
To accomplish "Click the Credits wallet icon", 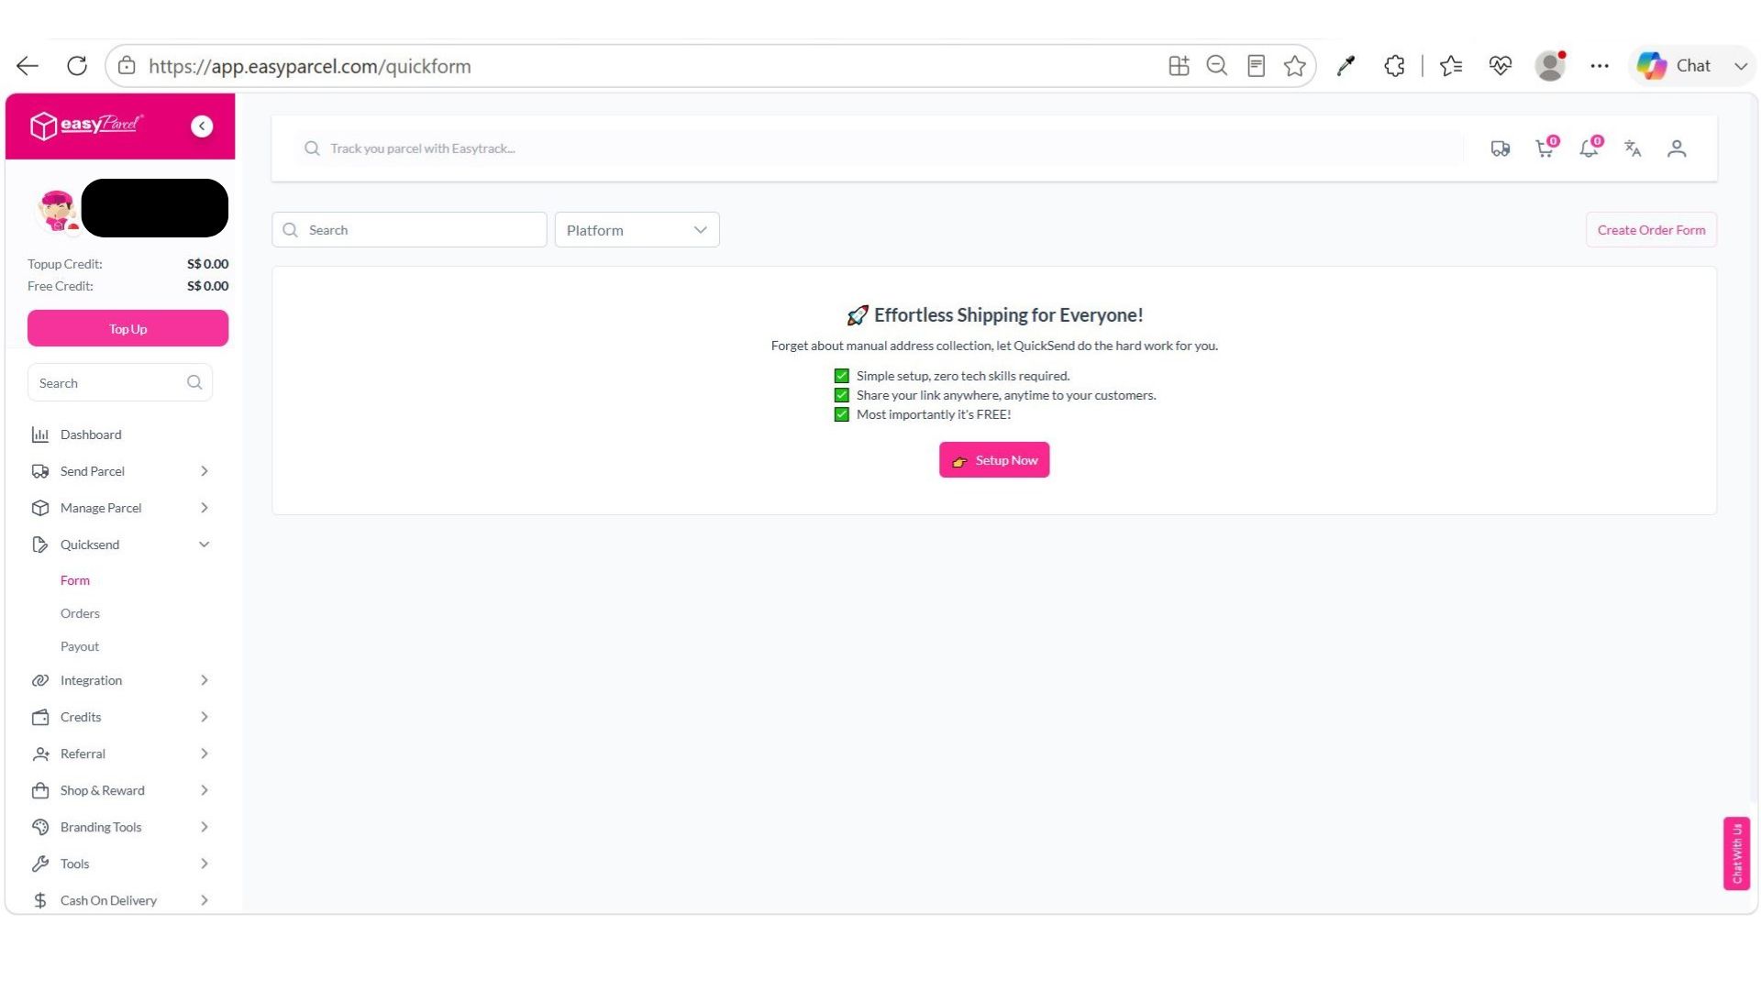I will pyautogui.click(x=40, y=717).
